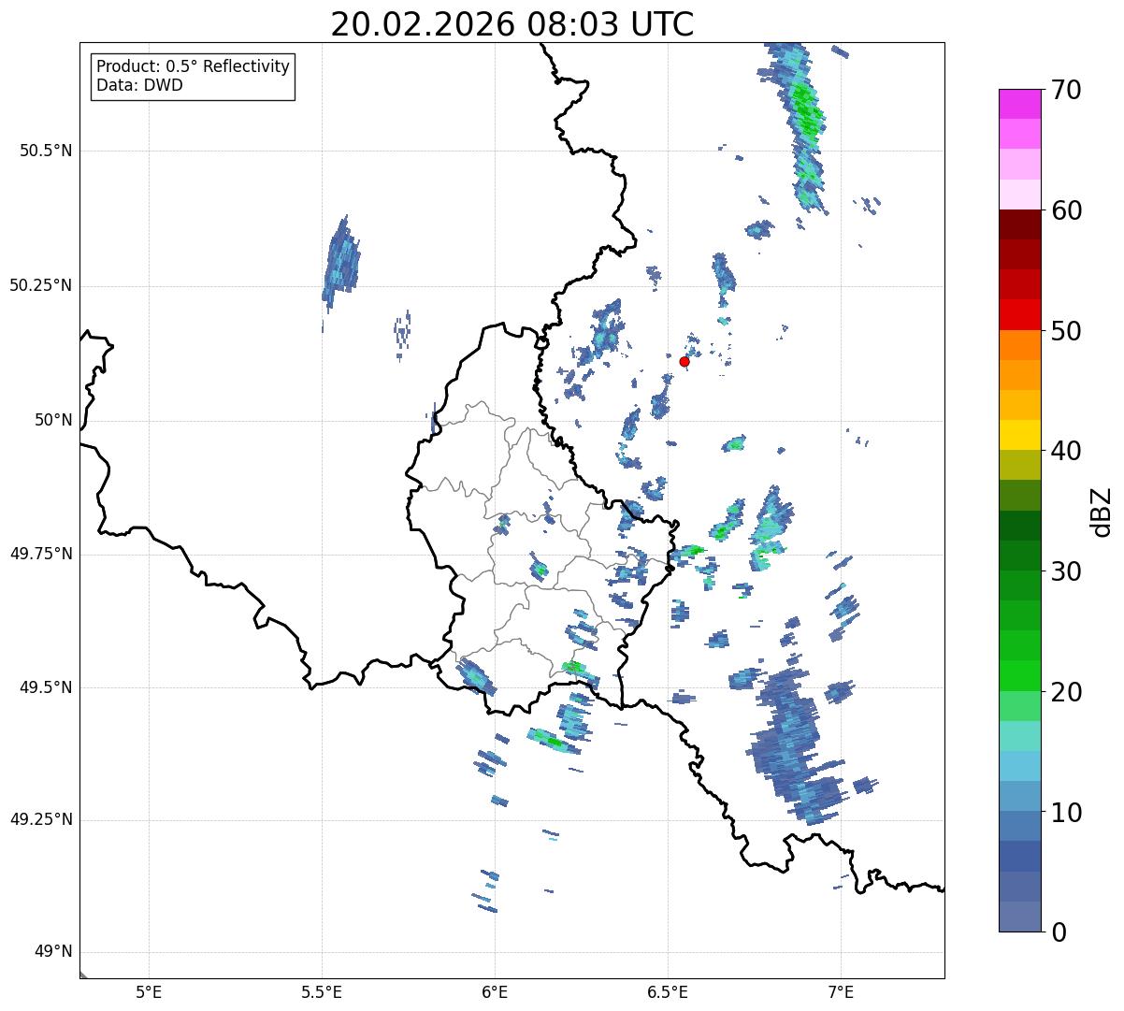Click the 49.5°N latitude label
Image resolution: width=1124 pixels, height=1011 pixels.
46,687
